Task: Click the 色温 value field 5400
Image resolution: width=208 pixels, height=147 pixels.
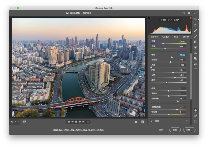Action: tap(183, 41)
